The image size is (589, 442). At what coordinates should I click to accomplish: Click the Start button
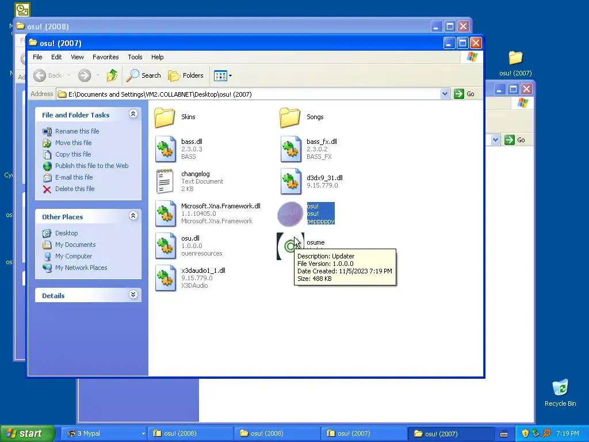tap(28, 433)
